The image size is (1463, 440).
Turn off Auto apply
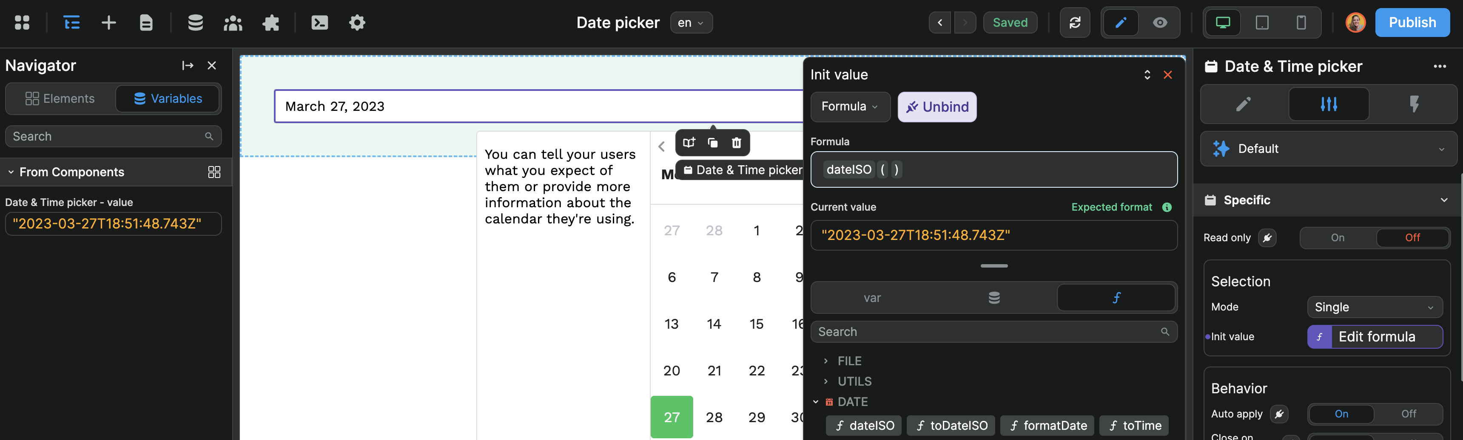1409,414
